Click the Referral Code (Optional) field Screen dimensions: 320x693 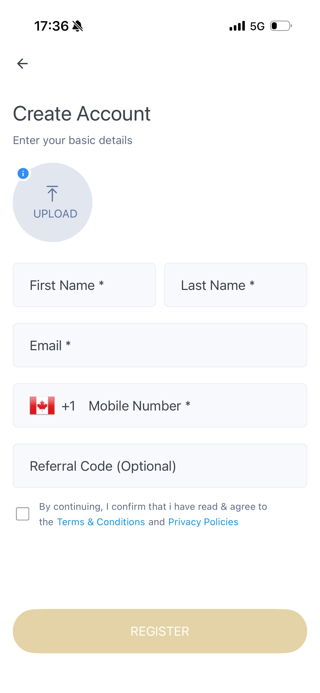tap(160, 466)
